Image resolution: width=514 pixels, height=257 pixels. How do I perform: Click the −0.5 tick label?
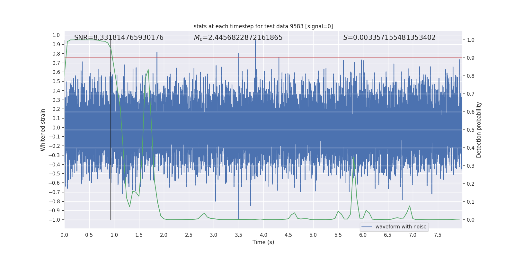coord(54,174)
